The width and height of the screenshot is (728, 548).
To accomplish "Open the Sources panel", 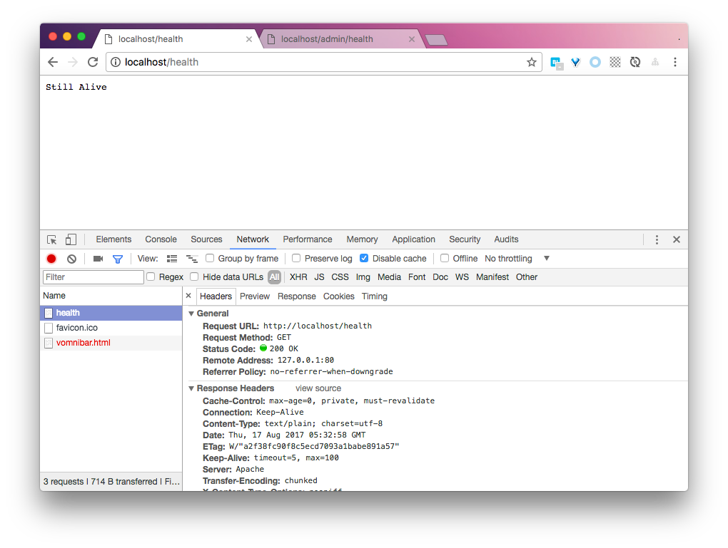I will click(x=206, y=239).
